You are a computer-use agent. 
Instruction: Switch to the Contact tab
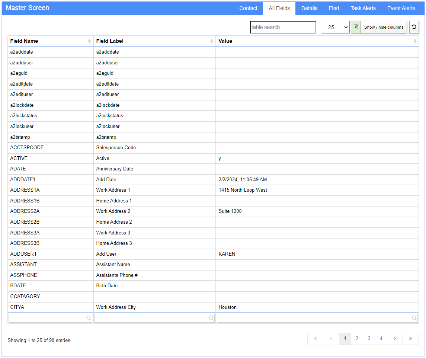[x=248, y=9]
